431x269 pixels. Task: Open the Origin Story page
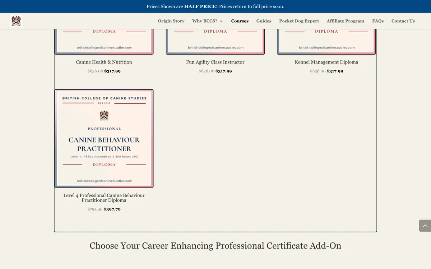(171, 21)
